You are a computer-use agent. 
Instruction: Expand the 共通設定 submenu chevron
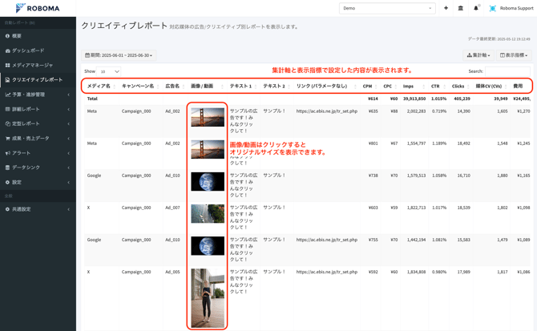(x=68, y=209)
